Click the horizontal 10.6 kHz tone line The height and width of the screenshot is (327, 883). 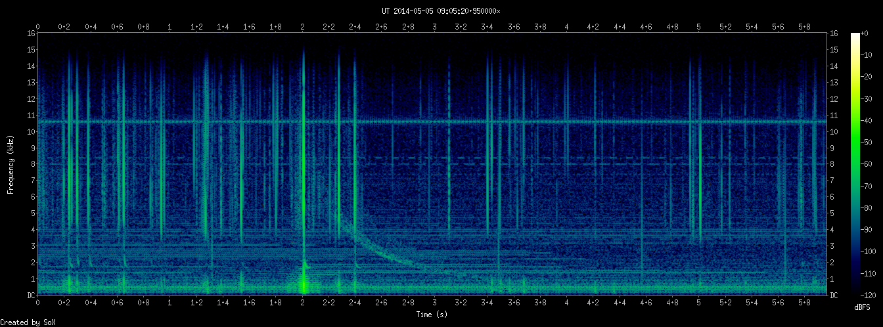point(432,121)
